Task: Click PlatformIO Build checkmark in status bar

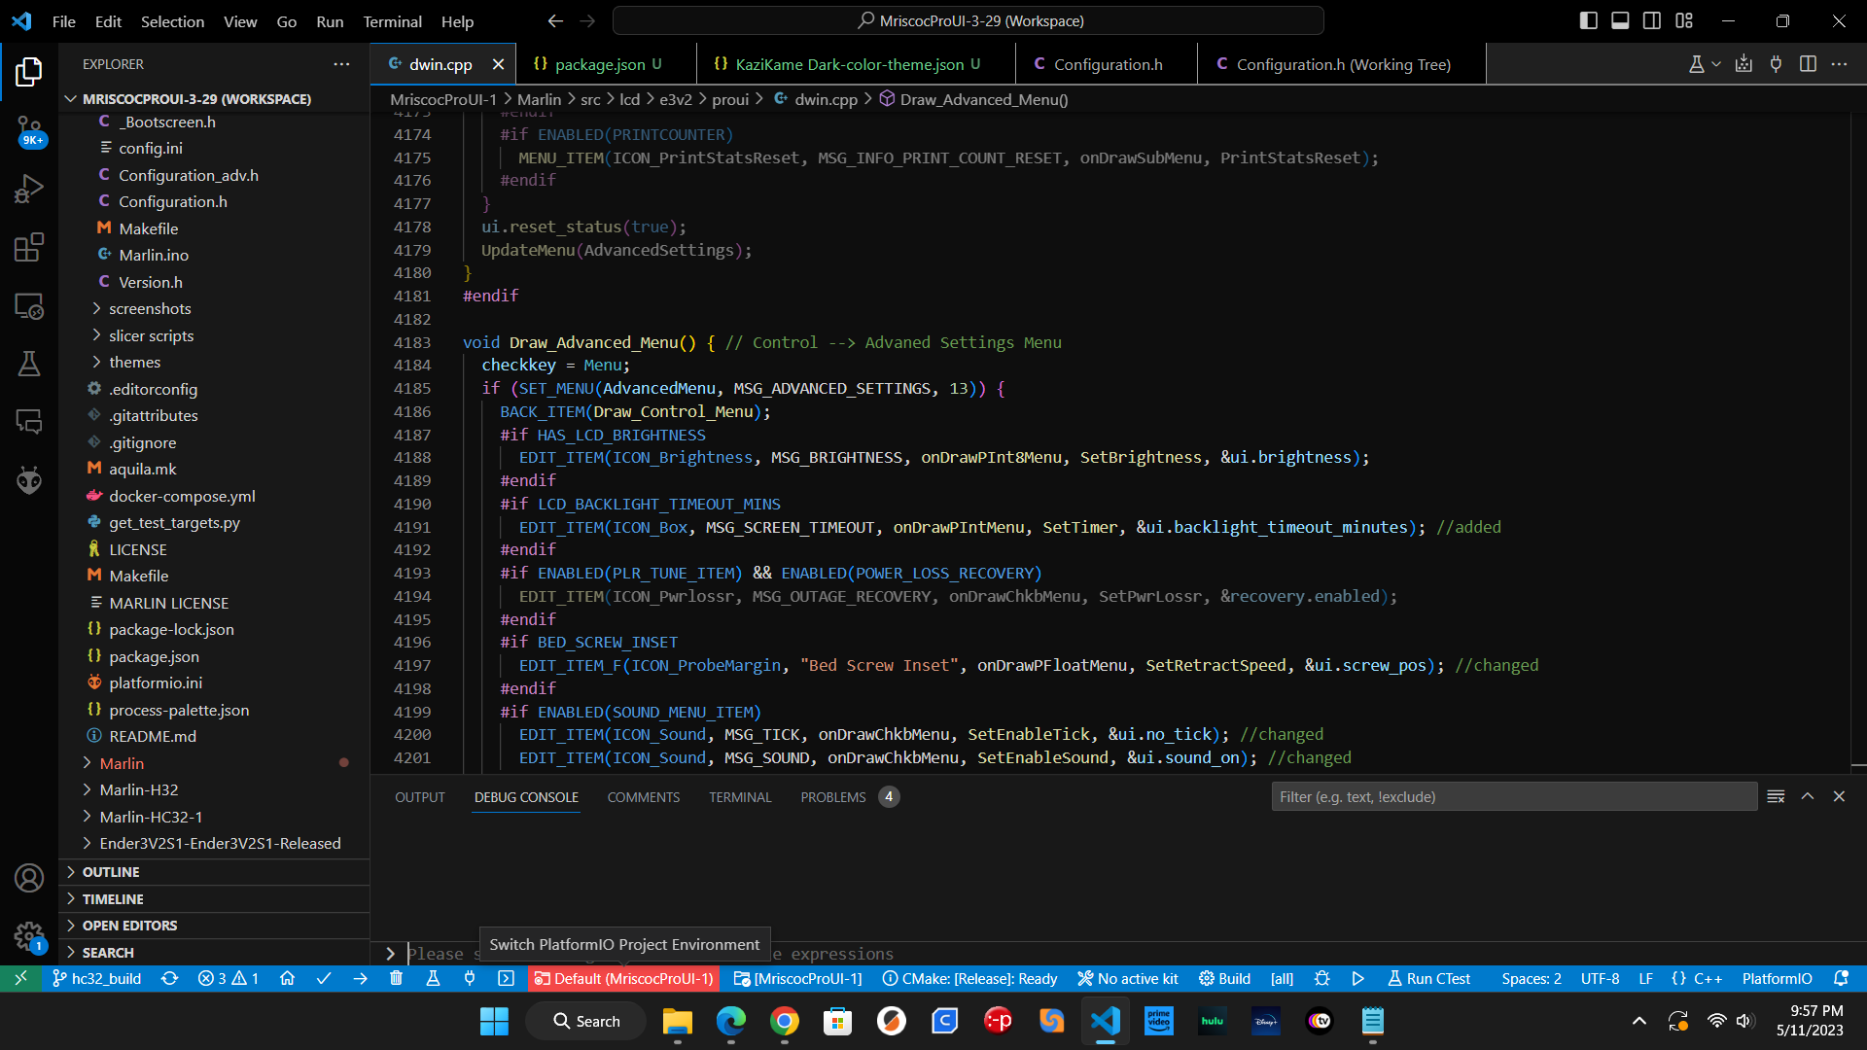Action: [324, 978]
